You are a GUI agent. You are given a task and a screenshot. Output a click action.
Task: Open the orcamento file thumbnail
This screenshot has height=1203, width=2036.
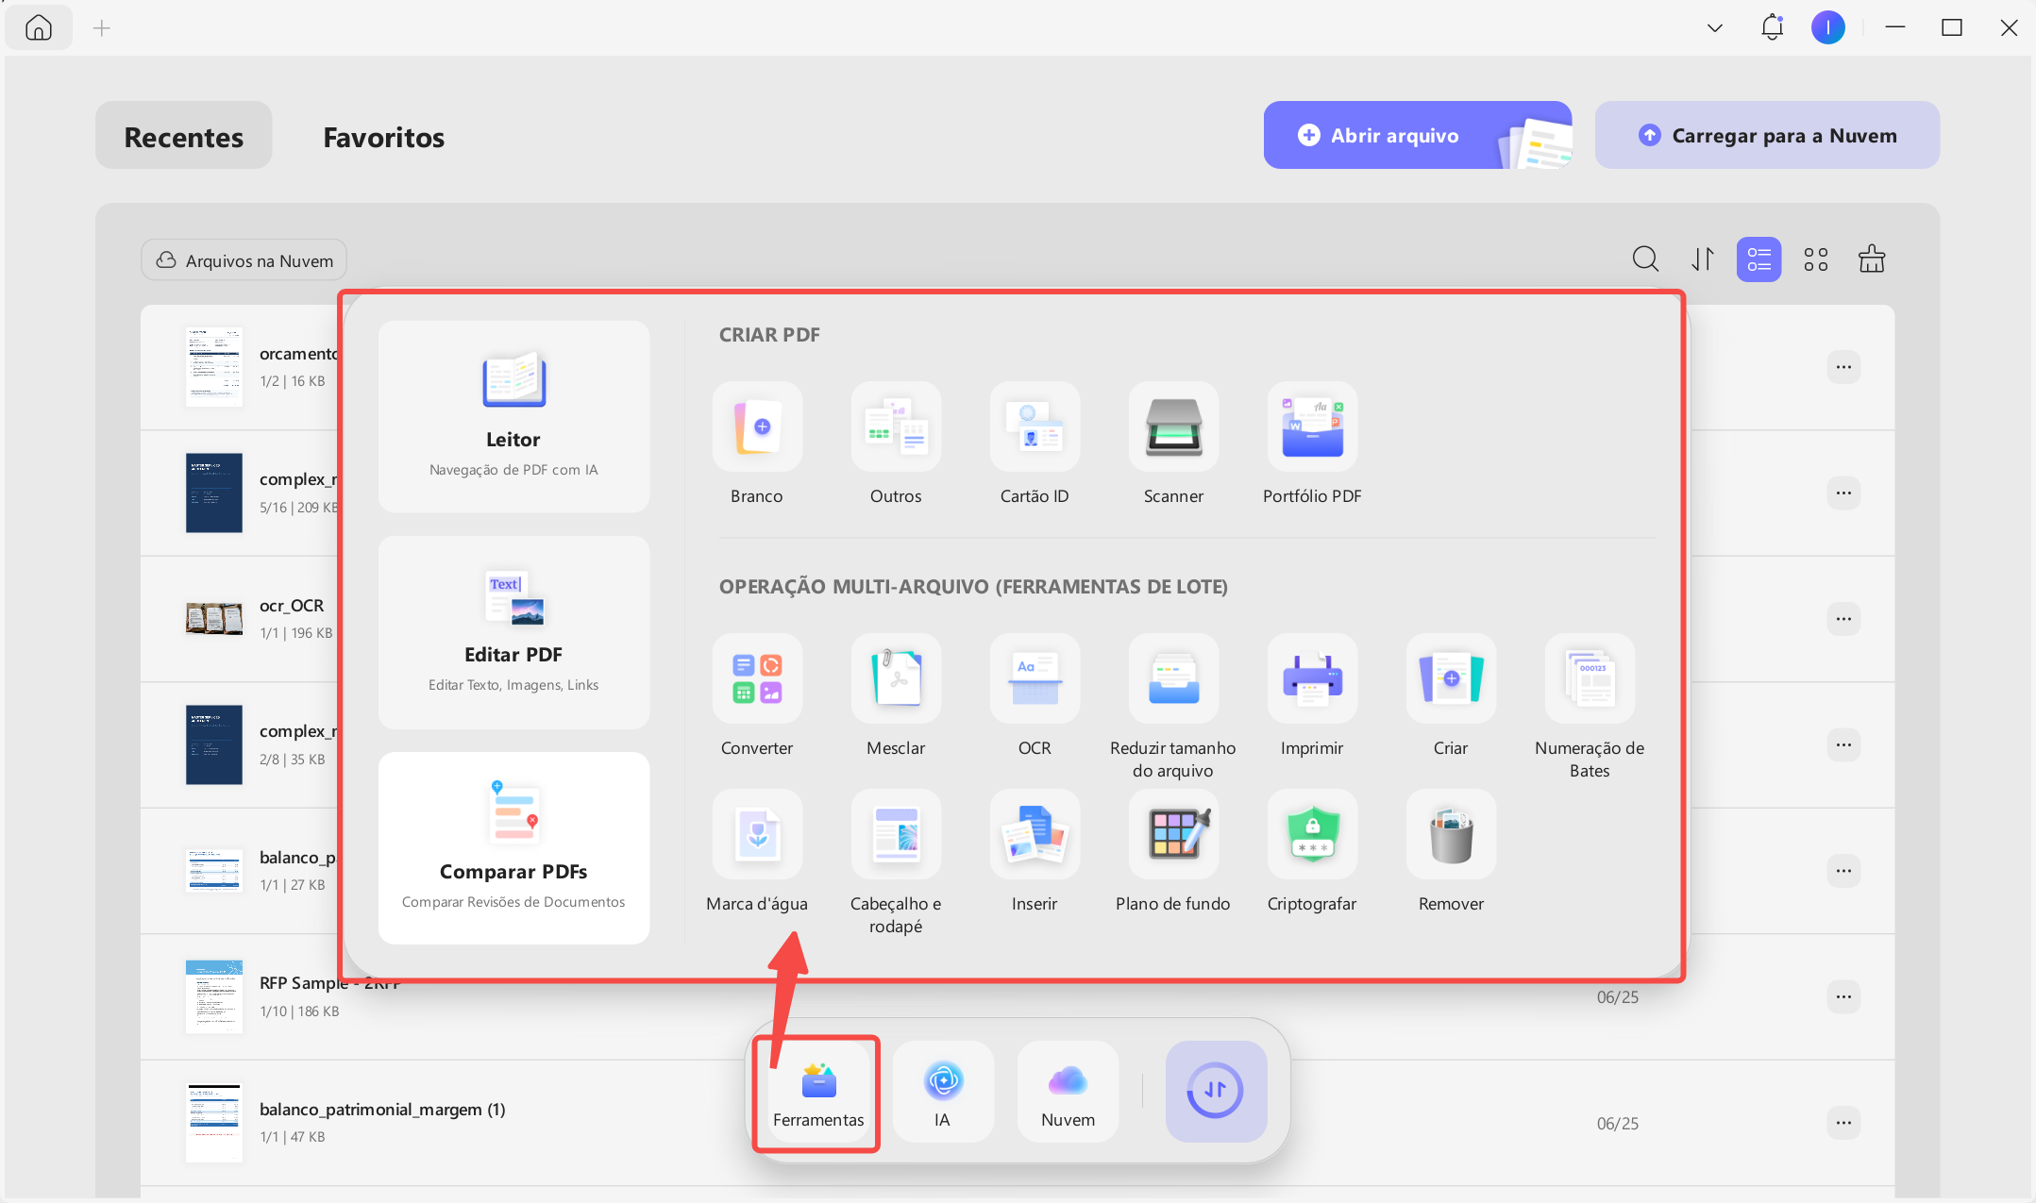(214, 367)
